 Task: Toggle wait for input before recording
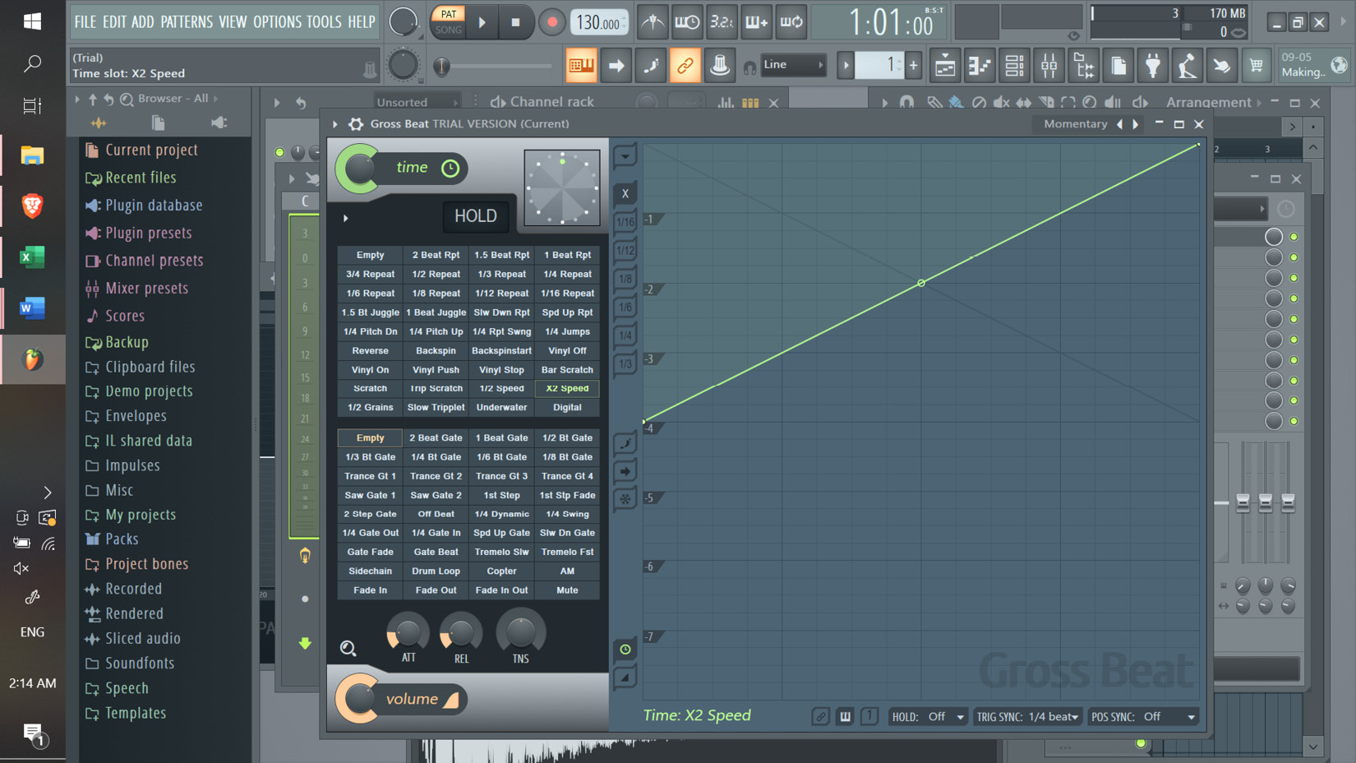tap(686, 22)
